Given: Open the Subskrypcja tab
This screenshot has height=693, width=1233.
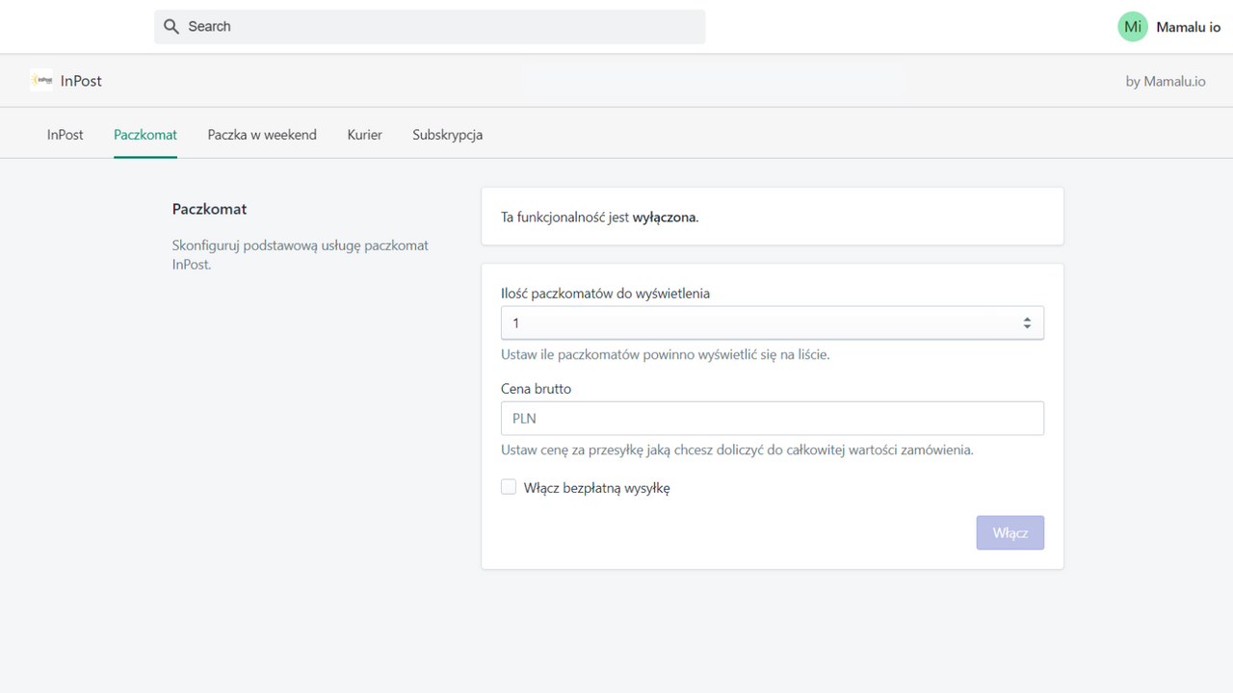Looking at the screenshot, I should click(448, 135).
